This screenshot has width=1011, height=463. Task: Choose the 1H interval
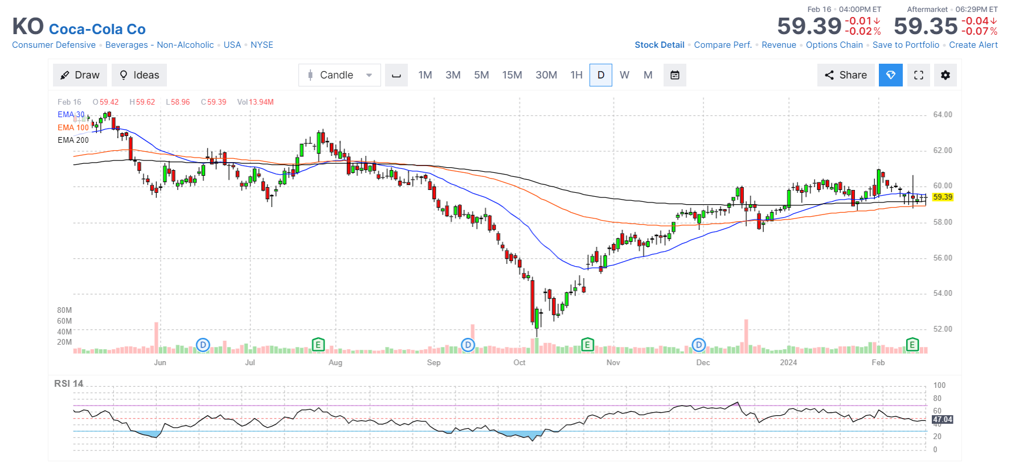click(x=576, y=75)
